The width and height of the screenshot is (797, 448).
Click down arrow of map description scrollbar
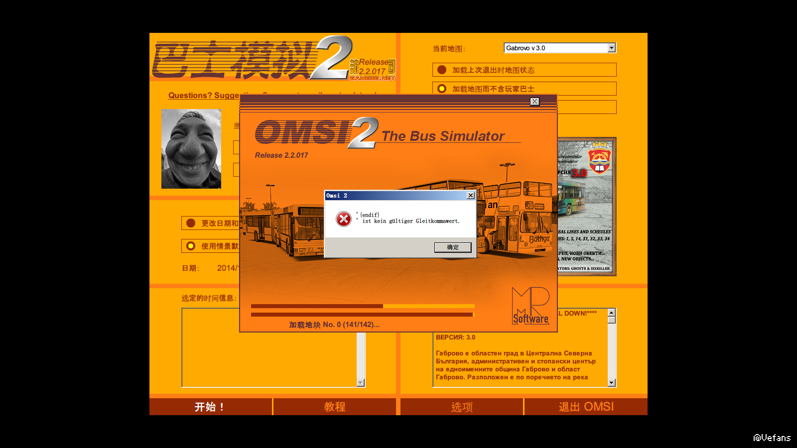(x=612, y=383)
